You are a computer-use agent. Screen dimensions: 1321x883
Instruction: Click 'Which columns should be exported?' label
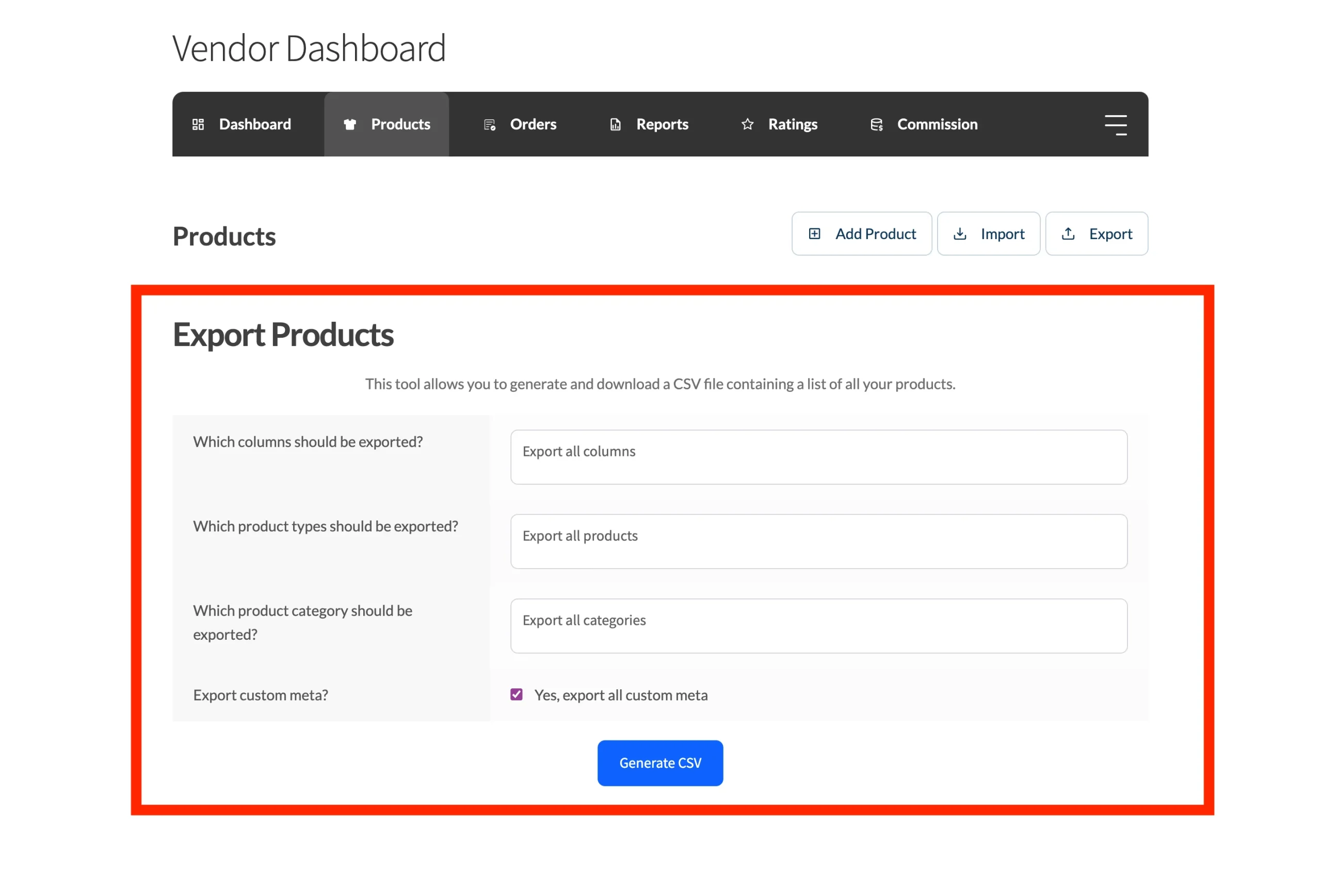click(x=308, y=442)
